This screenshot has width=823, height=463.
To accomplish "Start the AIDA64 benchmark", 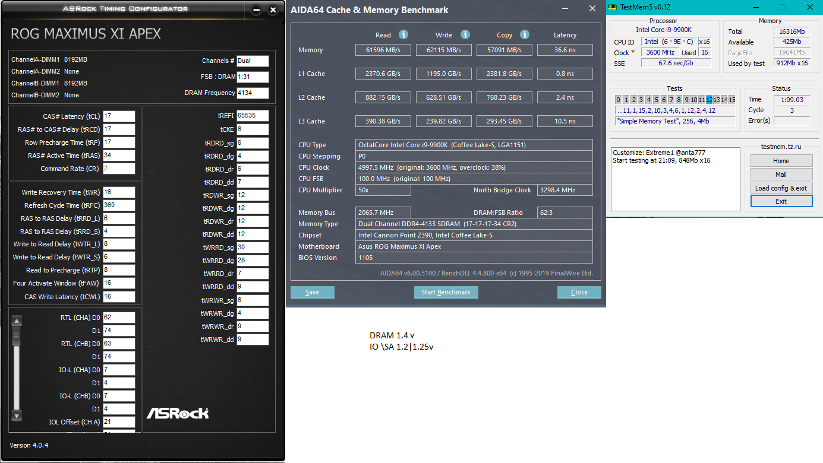I will coord(446,292).
